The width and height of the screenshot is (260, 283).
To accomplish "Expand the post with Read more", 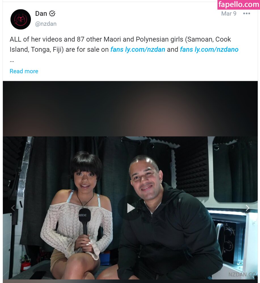I will coord(24,71).
